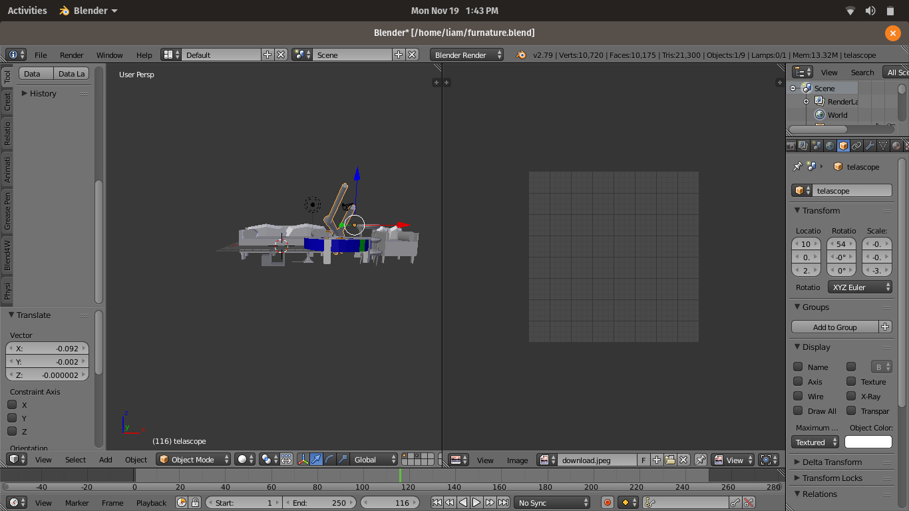Open the Constraints chain-link properties tab
909x511 pixels.
(x=856, y=146)
